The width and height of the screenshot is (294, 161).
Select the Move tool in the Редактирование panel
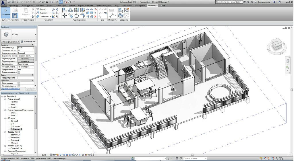tap(64, 16)
